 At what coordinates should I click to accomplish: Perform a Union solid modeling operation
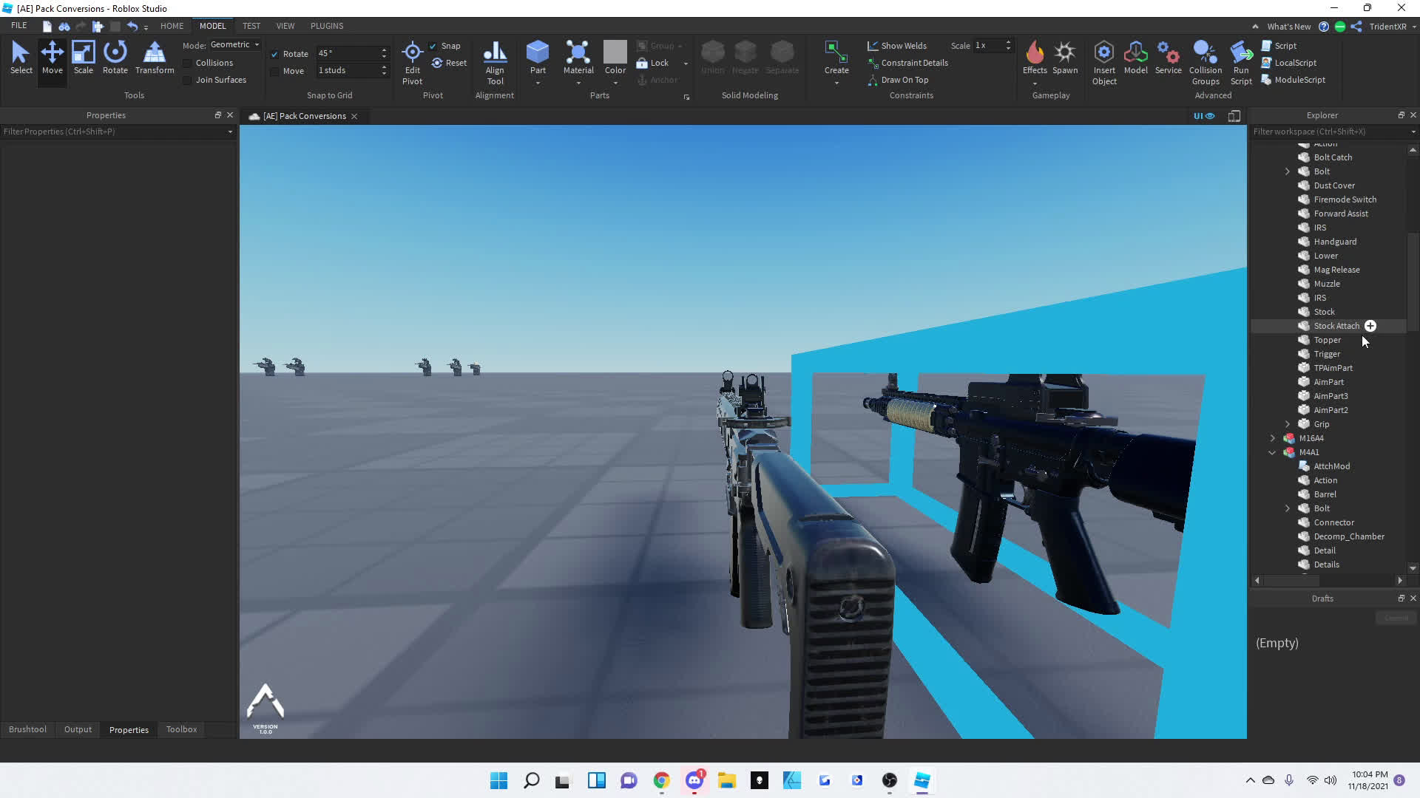tap(712, 58)
